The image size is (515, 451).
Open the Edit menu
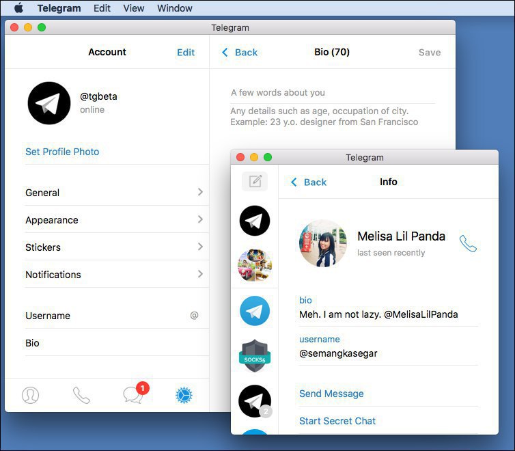[102, 8]
